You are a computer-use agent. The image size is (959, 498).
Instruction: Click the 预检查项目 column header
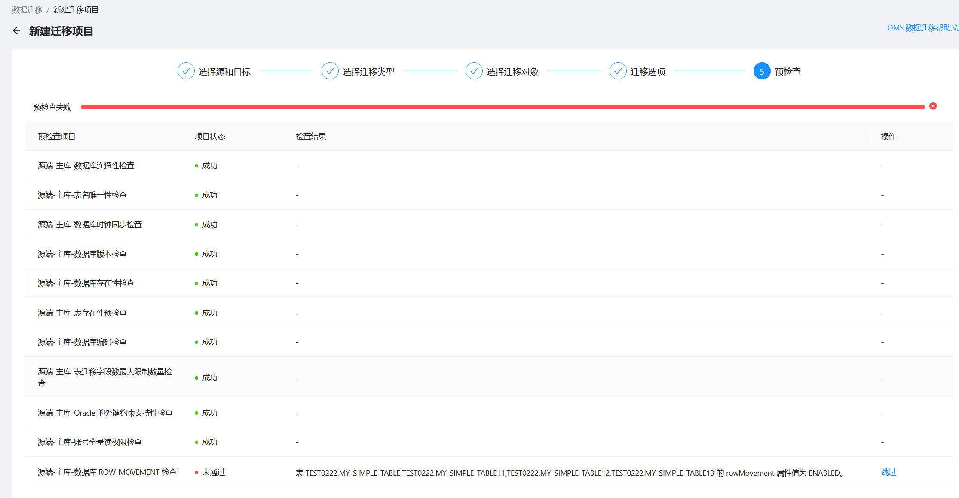click(56, 137)
